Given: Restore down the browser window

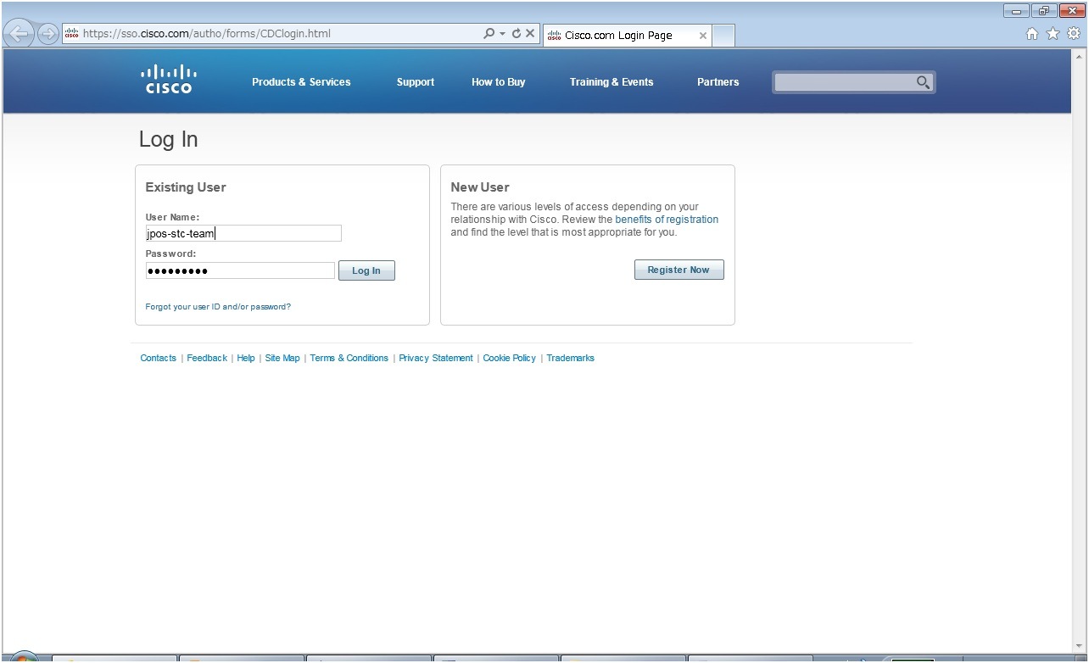Looking at the screenshot, I should pyautogui.click(x=1044, y=11).
